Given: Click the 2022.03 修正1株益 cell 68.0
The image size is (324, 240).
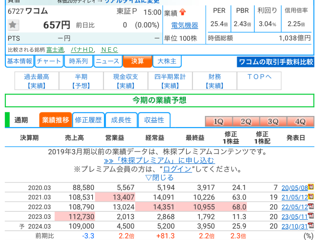Looking at the screenshot, I should pos(231,207).
